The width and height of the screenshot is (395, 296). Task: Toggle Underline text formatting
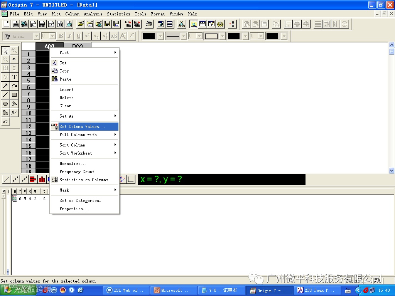click(79, 36)
